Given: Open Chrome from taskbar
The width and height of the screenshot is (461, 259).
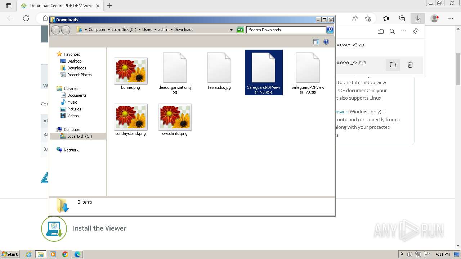Looking at the screenshot, I should (65, 254).
